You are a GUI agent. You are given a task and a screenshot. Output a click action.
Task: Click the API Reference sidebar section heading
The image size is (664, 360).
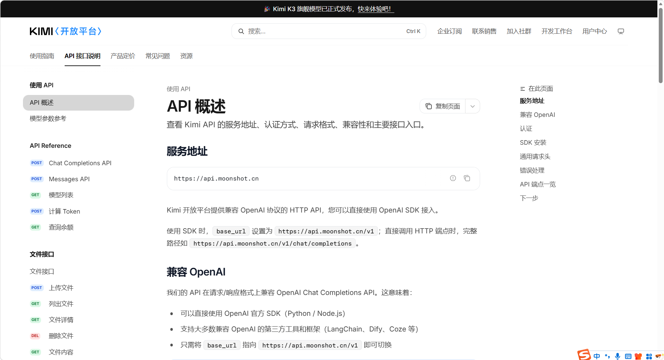50,146
